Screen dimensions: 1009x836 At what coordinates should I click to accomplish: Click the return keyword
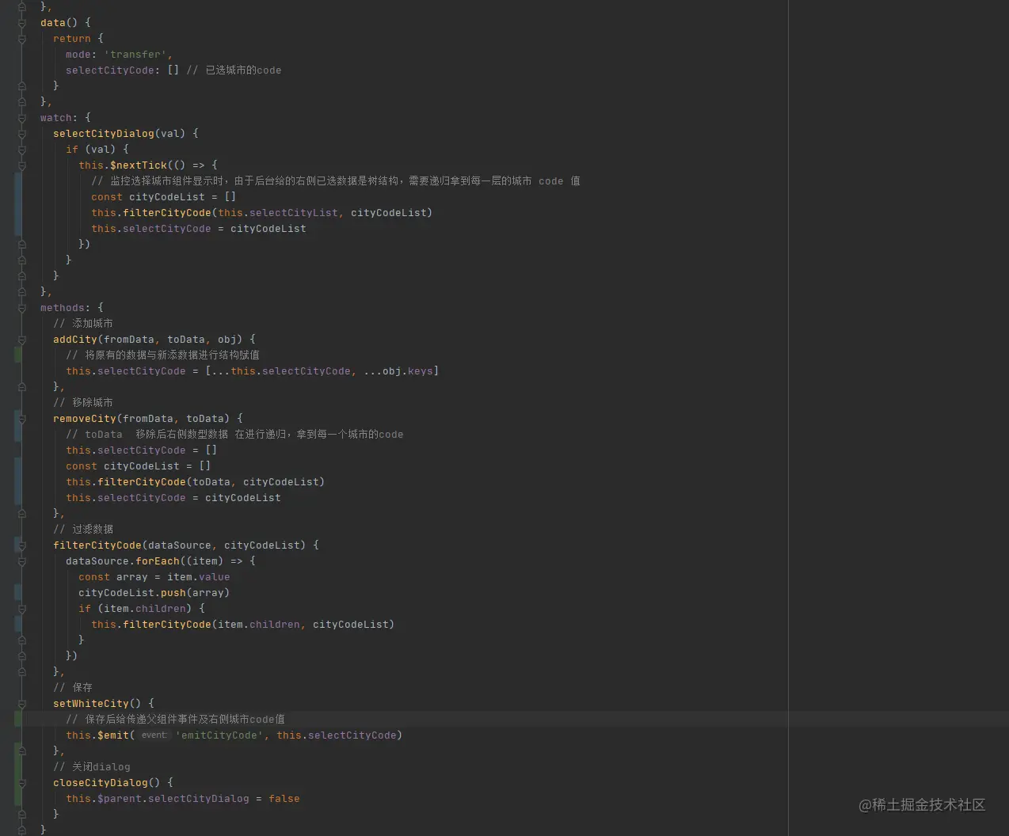click(72, 39)
